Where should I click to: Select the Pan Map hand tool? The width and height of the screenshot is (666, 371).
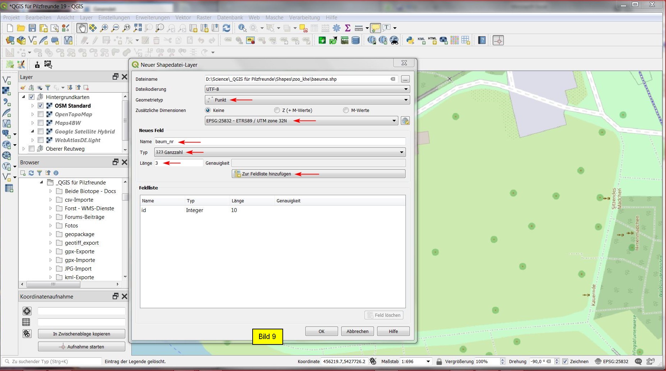pyautogui.click(x=82, y=28)
